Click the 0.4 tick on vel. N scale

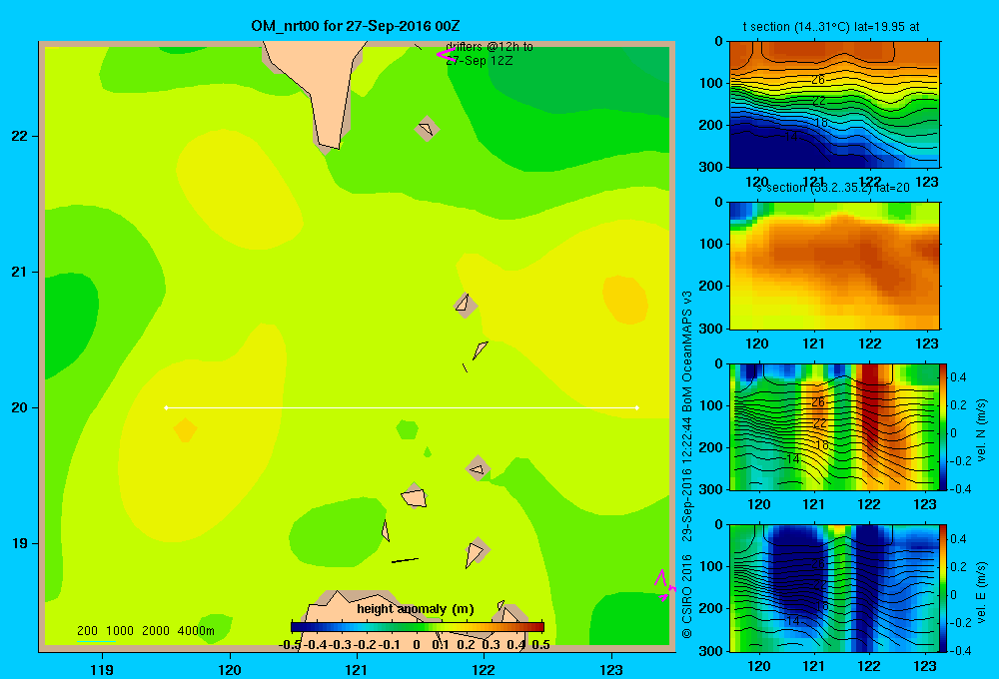click(x=958, y=377)
